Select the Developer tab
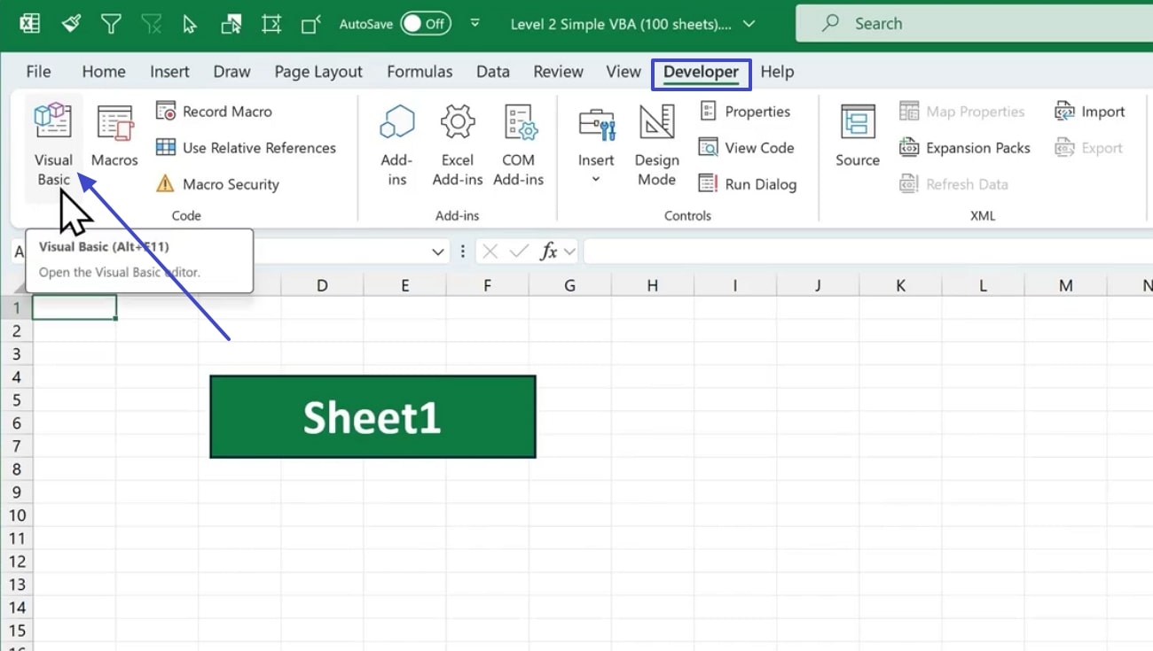Screen dimensions: 1153x651 [x=702, y=74]
